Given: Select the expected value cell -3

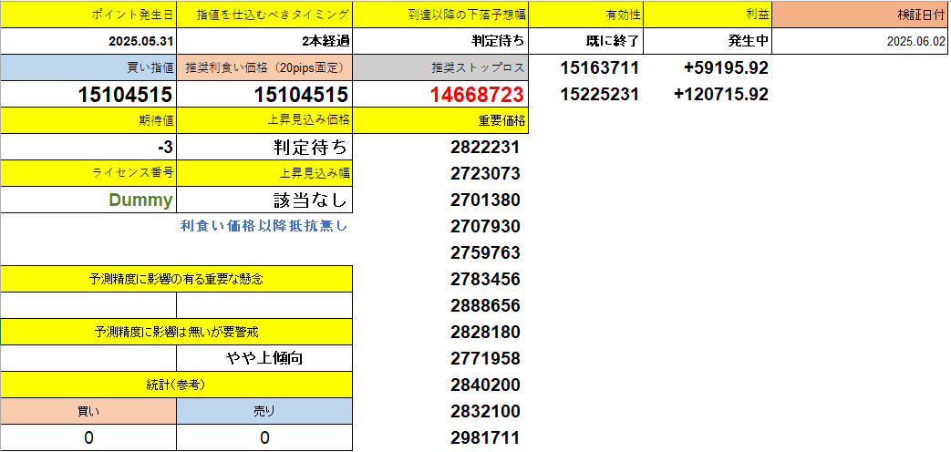Looking at the screenshot, I should click(88, 148).
